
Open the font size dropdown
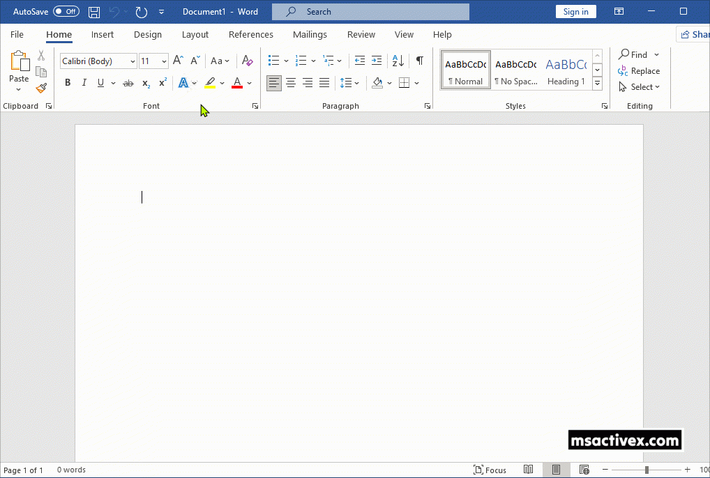(x=164, y=61)
